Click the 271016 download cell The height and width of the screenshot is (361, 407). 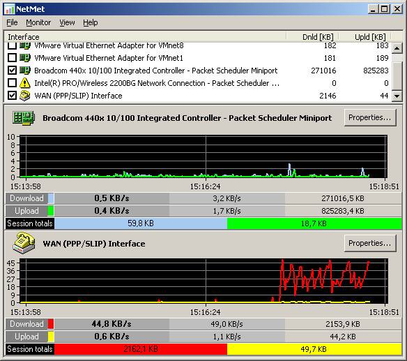point(323,71)
